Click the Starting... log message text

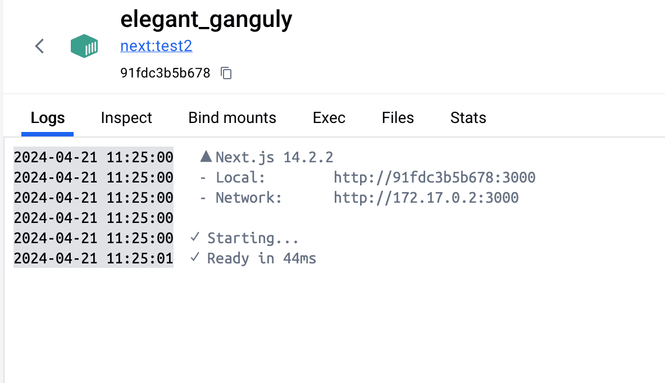click(x=253, y=238)
